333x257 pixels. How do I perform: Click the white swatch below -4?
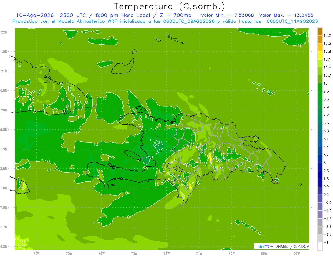[320, 246]
